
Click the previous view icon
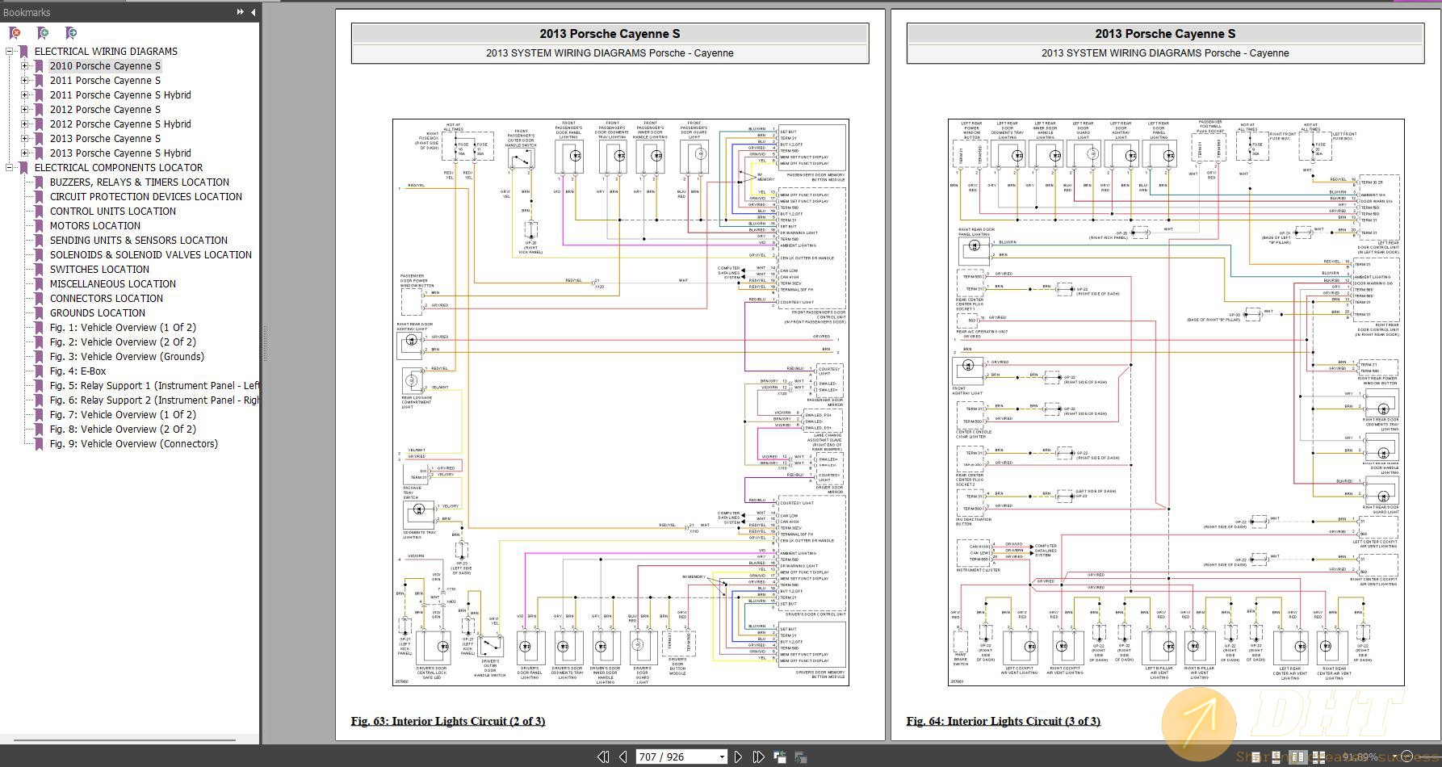pyautogui.click(x=780, y=757)
